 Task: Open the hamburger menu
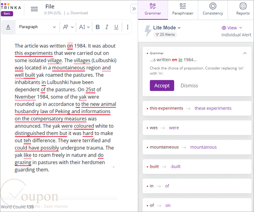click(34, 9)
